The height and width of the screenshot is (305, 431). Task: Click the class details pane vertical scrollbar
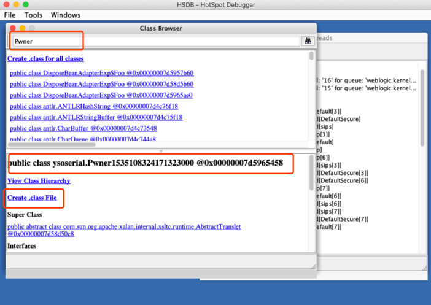pyautogui.click(x=311, y=172)
